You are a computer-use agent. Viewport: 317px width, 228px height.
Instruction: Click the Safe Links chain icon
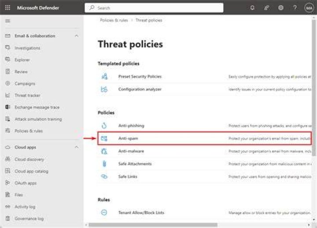pyautogui.click(x=104, y=177)
